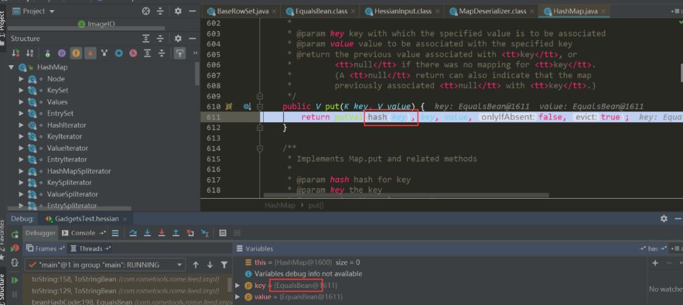
Task: Click Collapse All icon in Project panel header
Action: (x=161, y=11)
